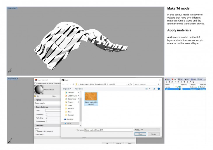Enable Assign material by plug-in checkbox
This screenshot has height=150, width=213.
(x=36, y=84)
